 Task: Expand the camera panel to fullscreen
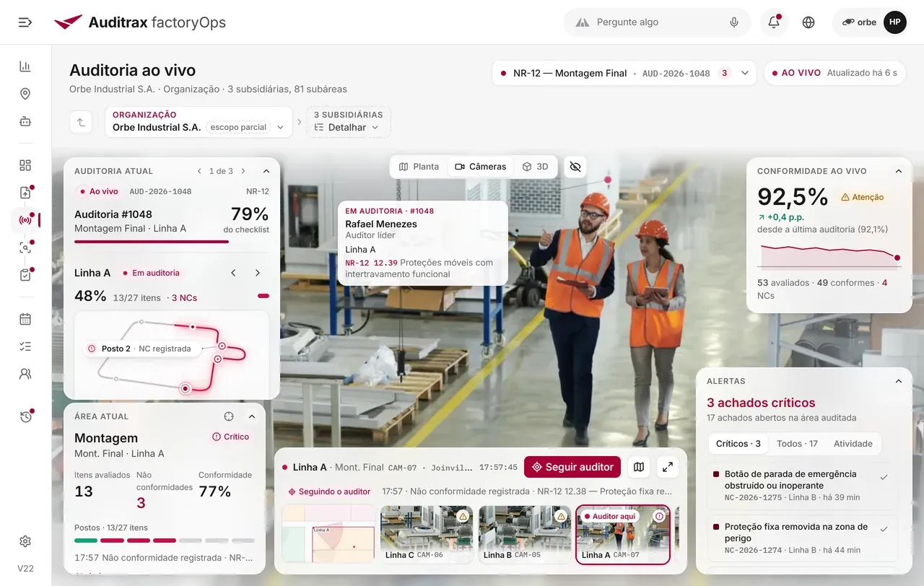[x=668, y=467]
